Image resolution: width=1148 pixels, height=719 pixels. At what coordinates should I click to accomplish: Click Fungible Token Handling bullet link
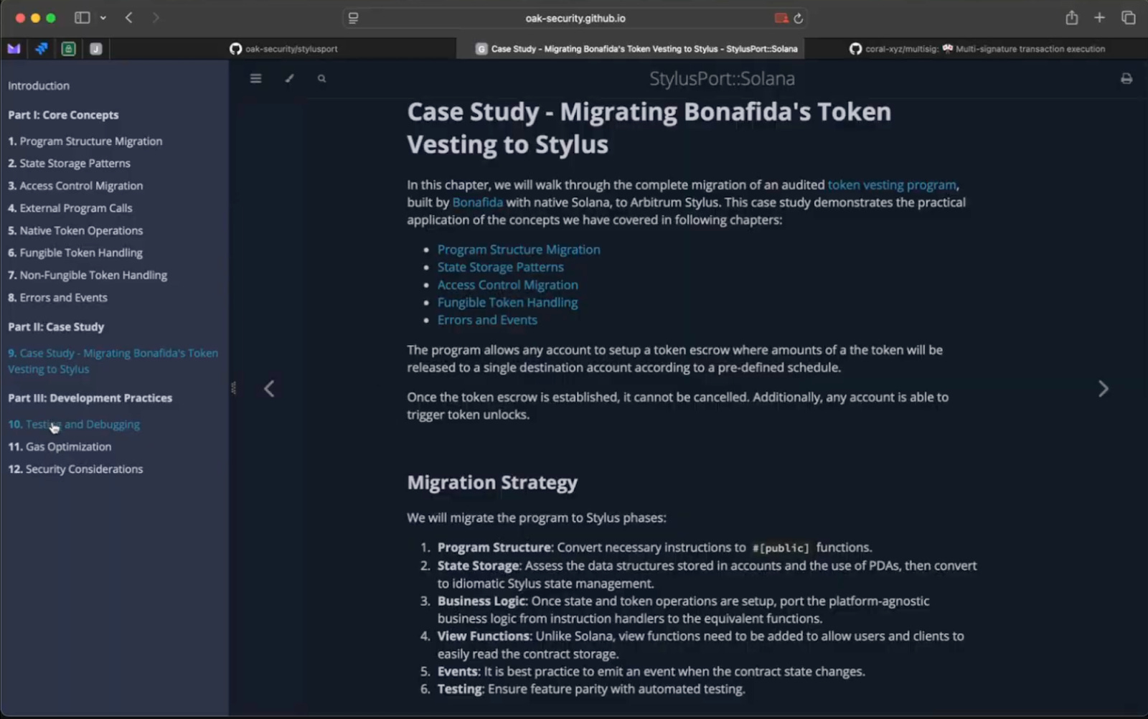click(x=508, y=303)
